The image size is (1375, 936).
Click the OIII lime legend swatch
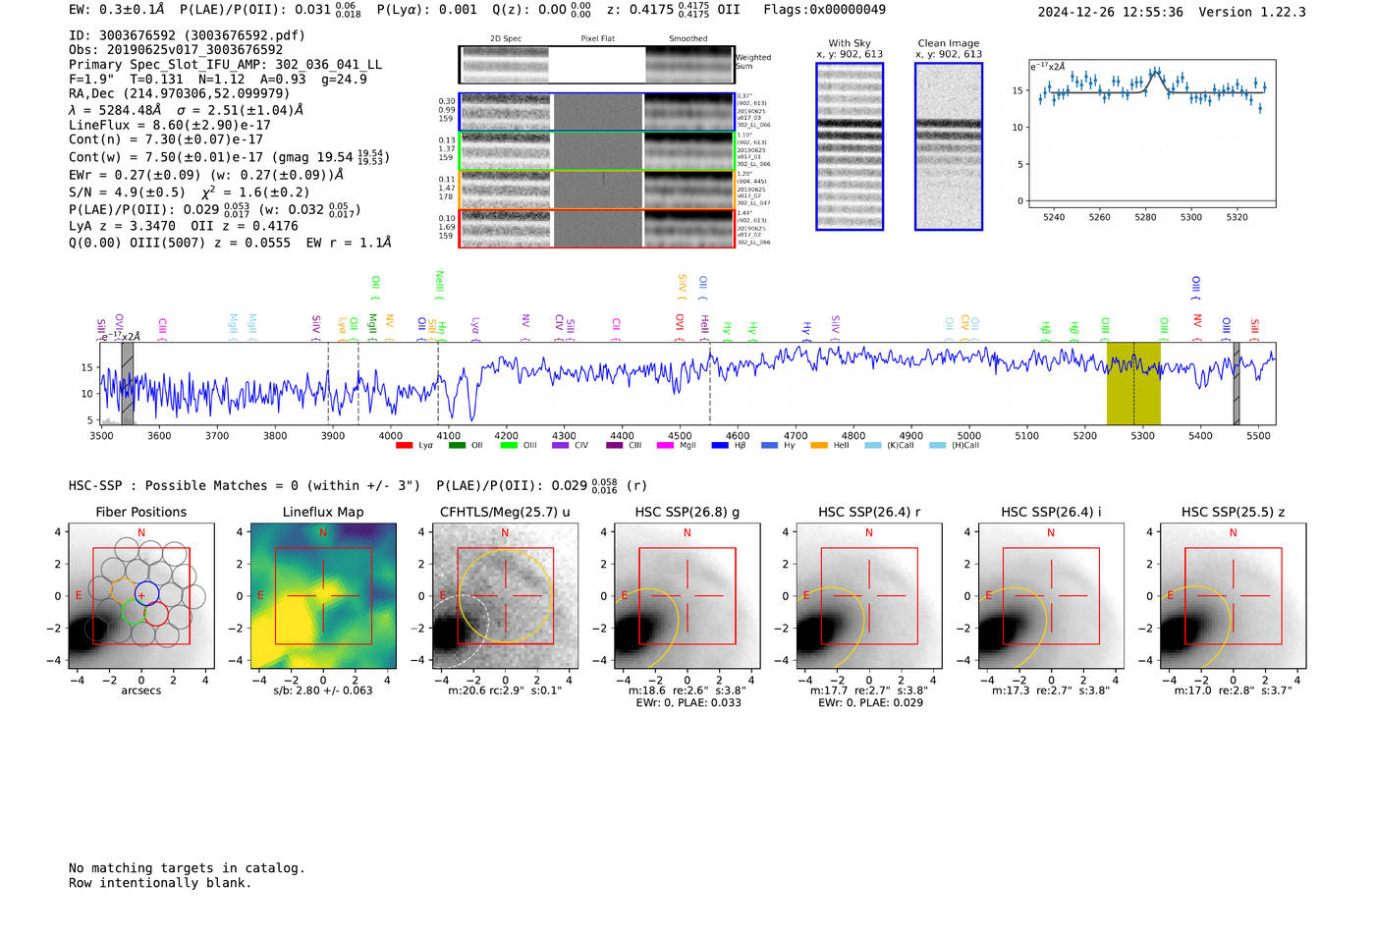pyautogui.click(x=509, y=446)
